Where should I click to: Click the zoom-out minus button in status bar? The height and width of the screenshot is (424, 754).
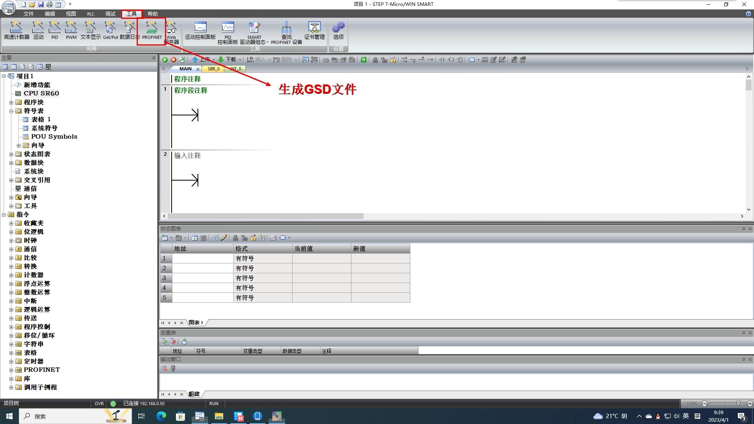coord(705,404)
